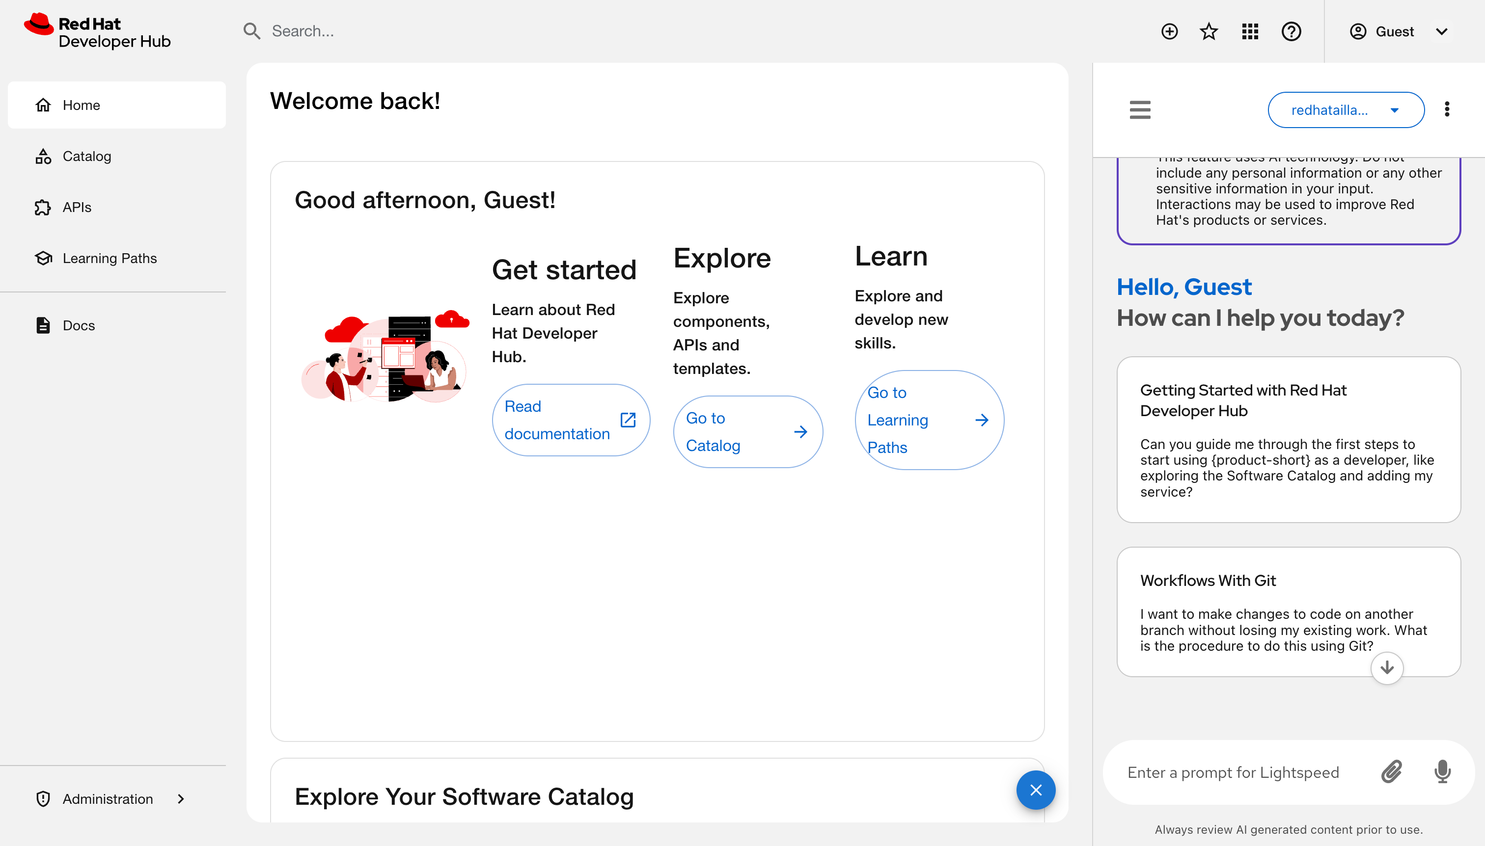The width and height of the screenshot is (1485, 846).
Task: Toggle the Lightspeed chat history hamburger menu
Action: [1140, 109]
